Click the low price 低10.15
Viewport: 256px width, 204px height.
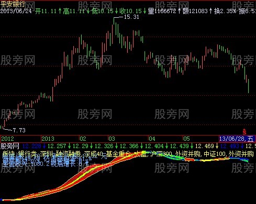(103, 12)
